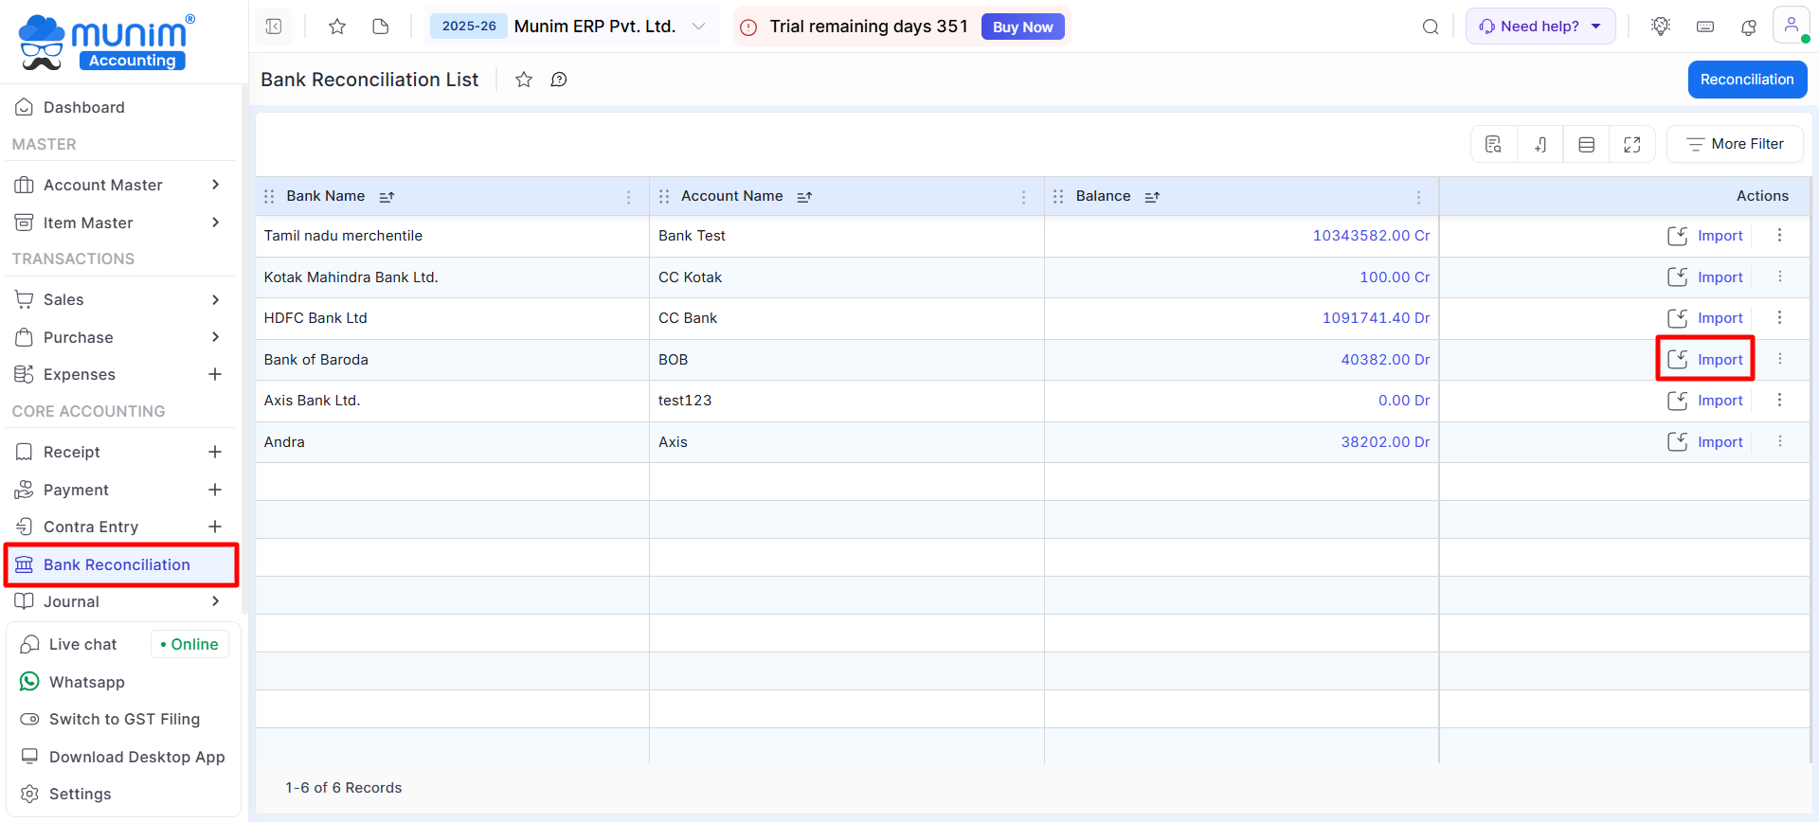Import statement for Bank of Baroda
Viewport: 1819px width, 822px height.
pos(1705,359)
